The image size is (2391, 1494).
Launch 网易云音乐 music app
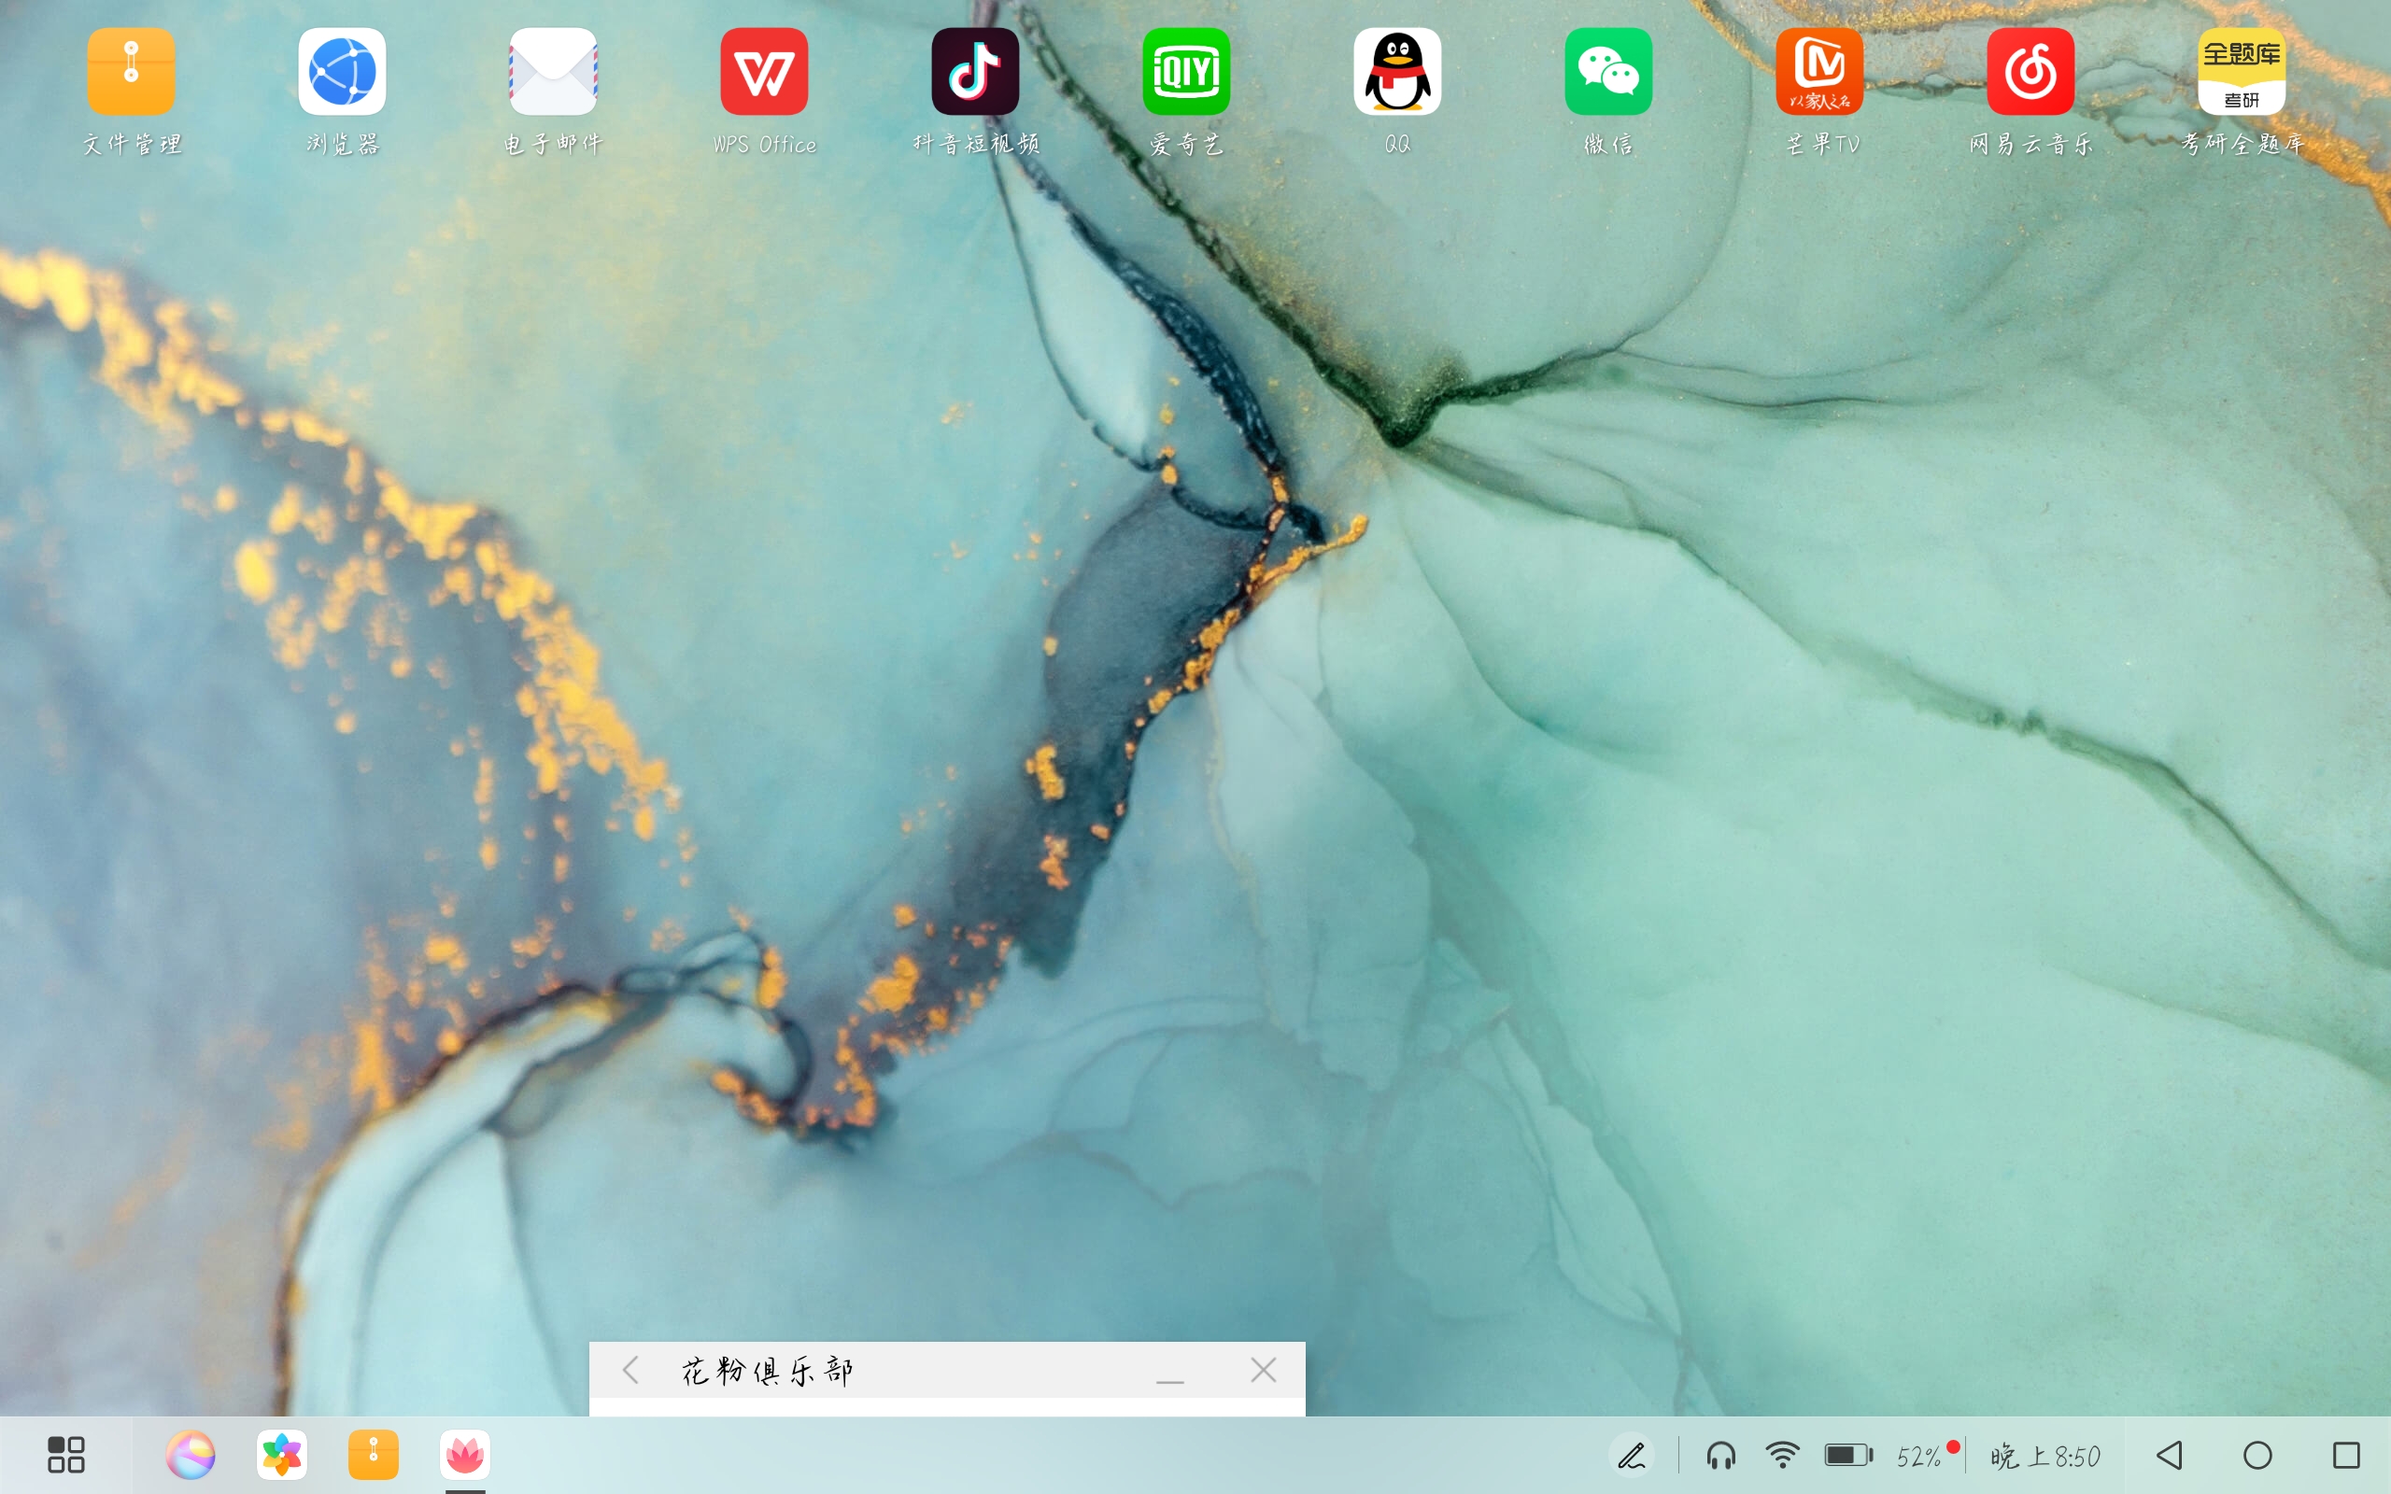click(x=2030, y=72)
